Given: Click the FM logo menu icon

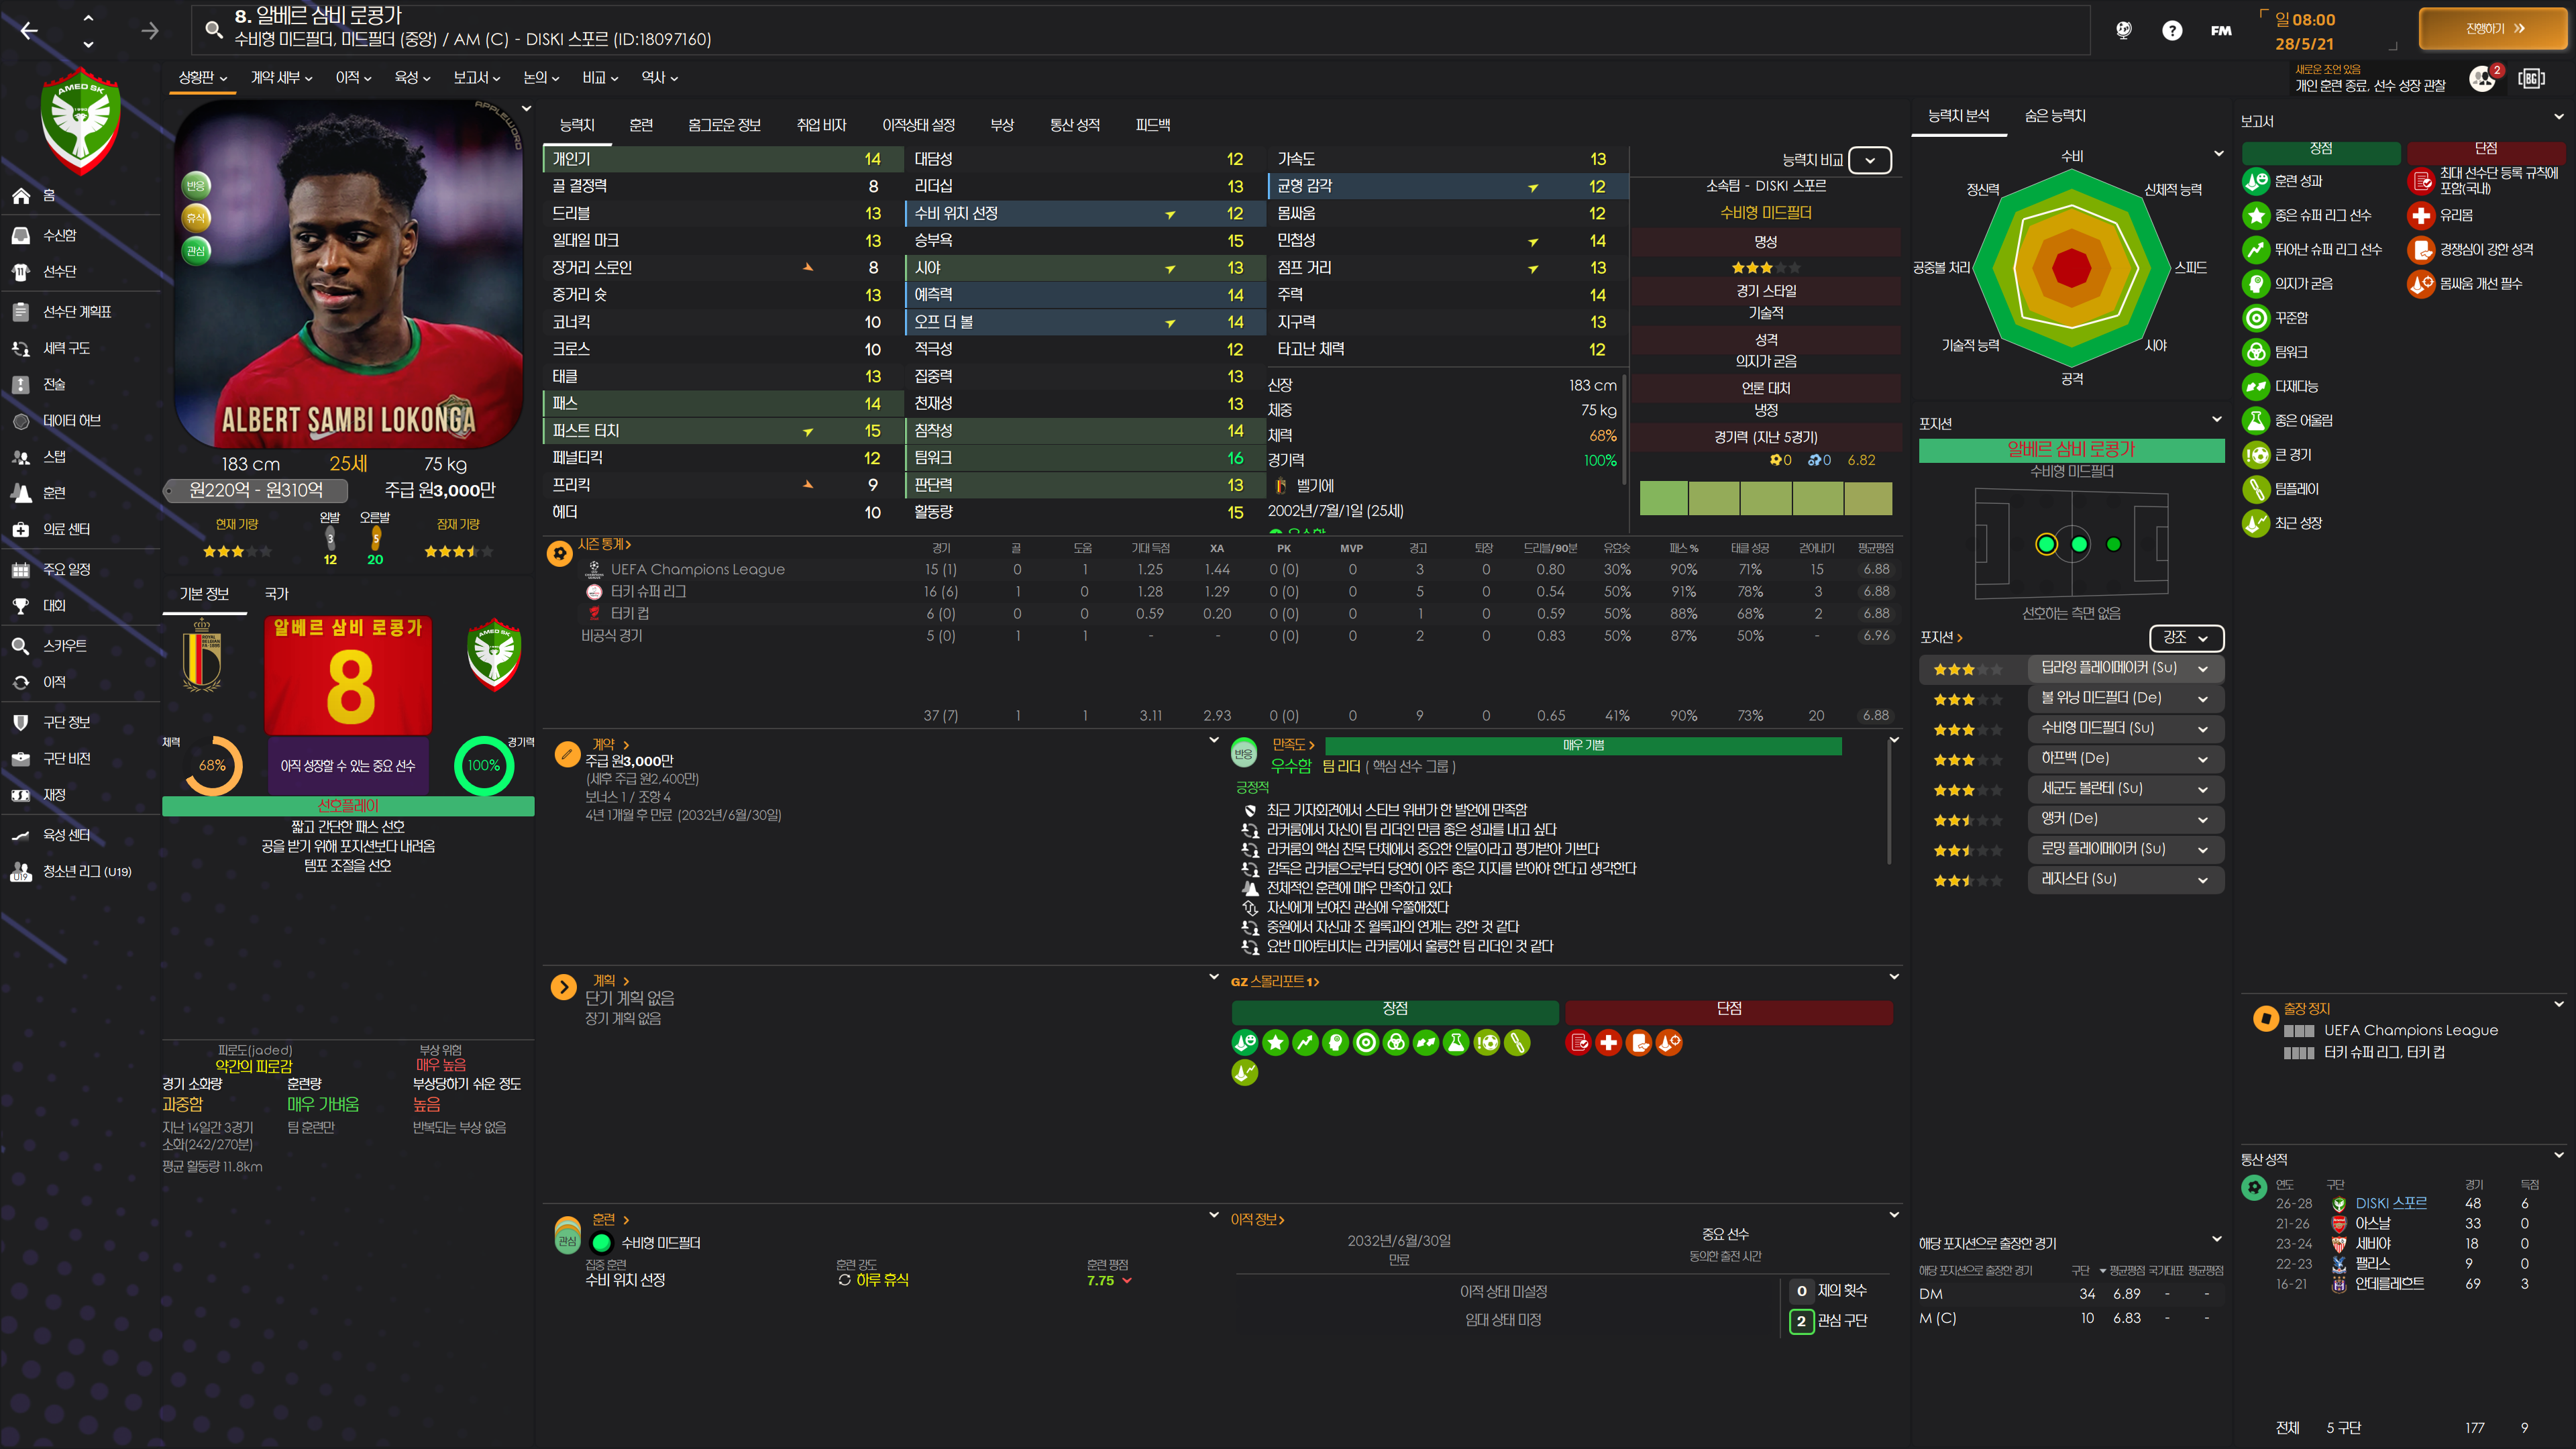Looking at the screenshot, I should tap(2221, 30).
